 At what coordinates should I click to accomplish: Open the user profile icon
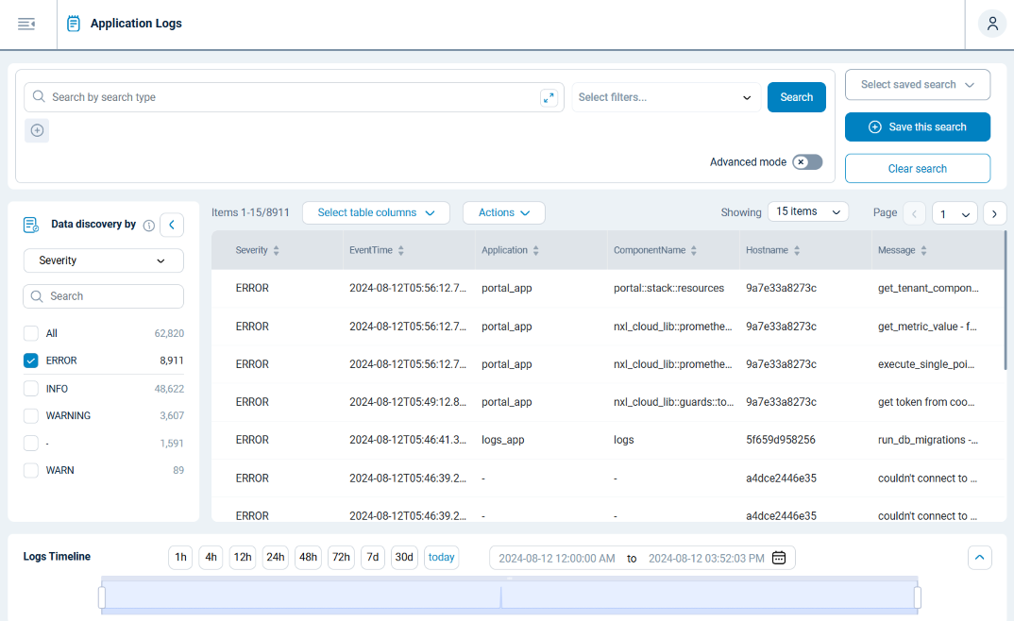click(x=991, y=23)
